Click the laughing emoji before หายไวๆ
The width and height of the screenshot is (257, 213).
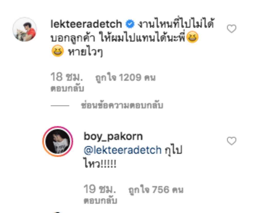click(58, 51)
